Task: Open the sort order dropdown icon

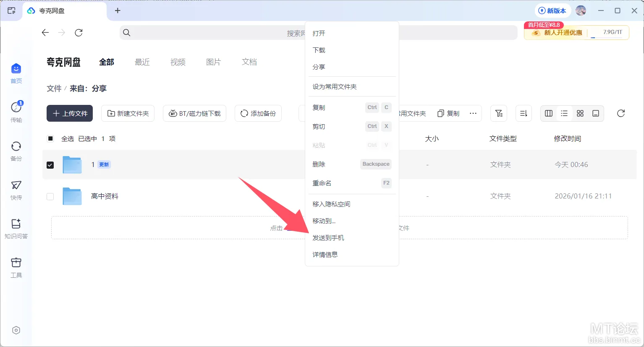Action: (524, 113)
